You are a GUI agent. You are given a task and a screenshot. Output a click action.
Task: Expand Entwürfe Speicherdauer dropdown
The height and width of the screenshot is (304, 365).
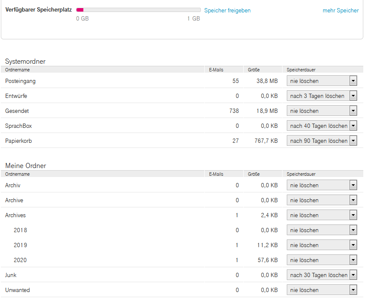pos(321,96)
